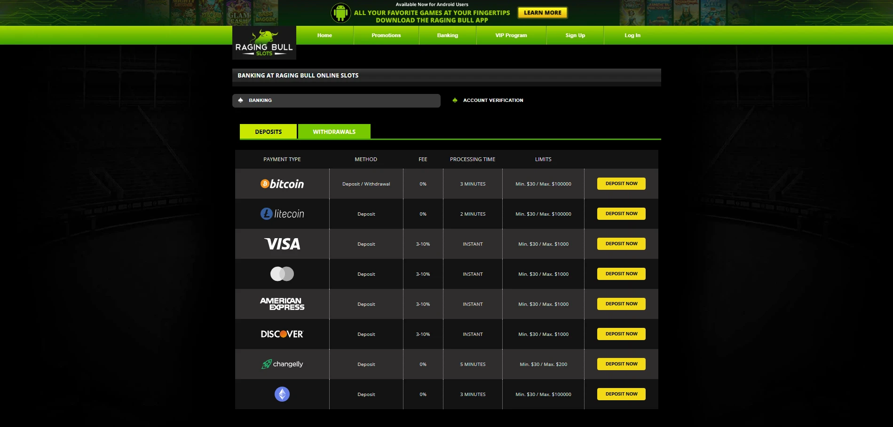Click the Changelly rocket logo
This screenshot has width=893, height=427.
point(282,364)
